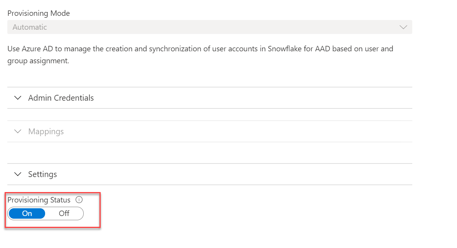Click the Provisioning Status On/Off switch outline
This screenshot has height=248, width=457.
tap(46, 214)
